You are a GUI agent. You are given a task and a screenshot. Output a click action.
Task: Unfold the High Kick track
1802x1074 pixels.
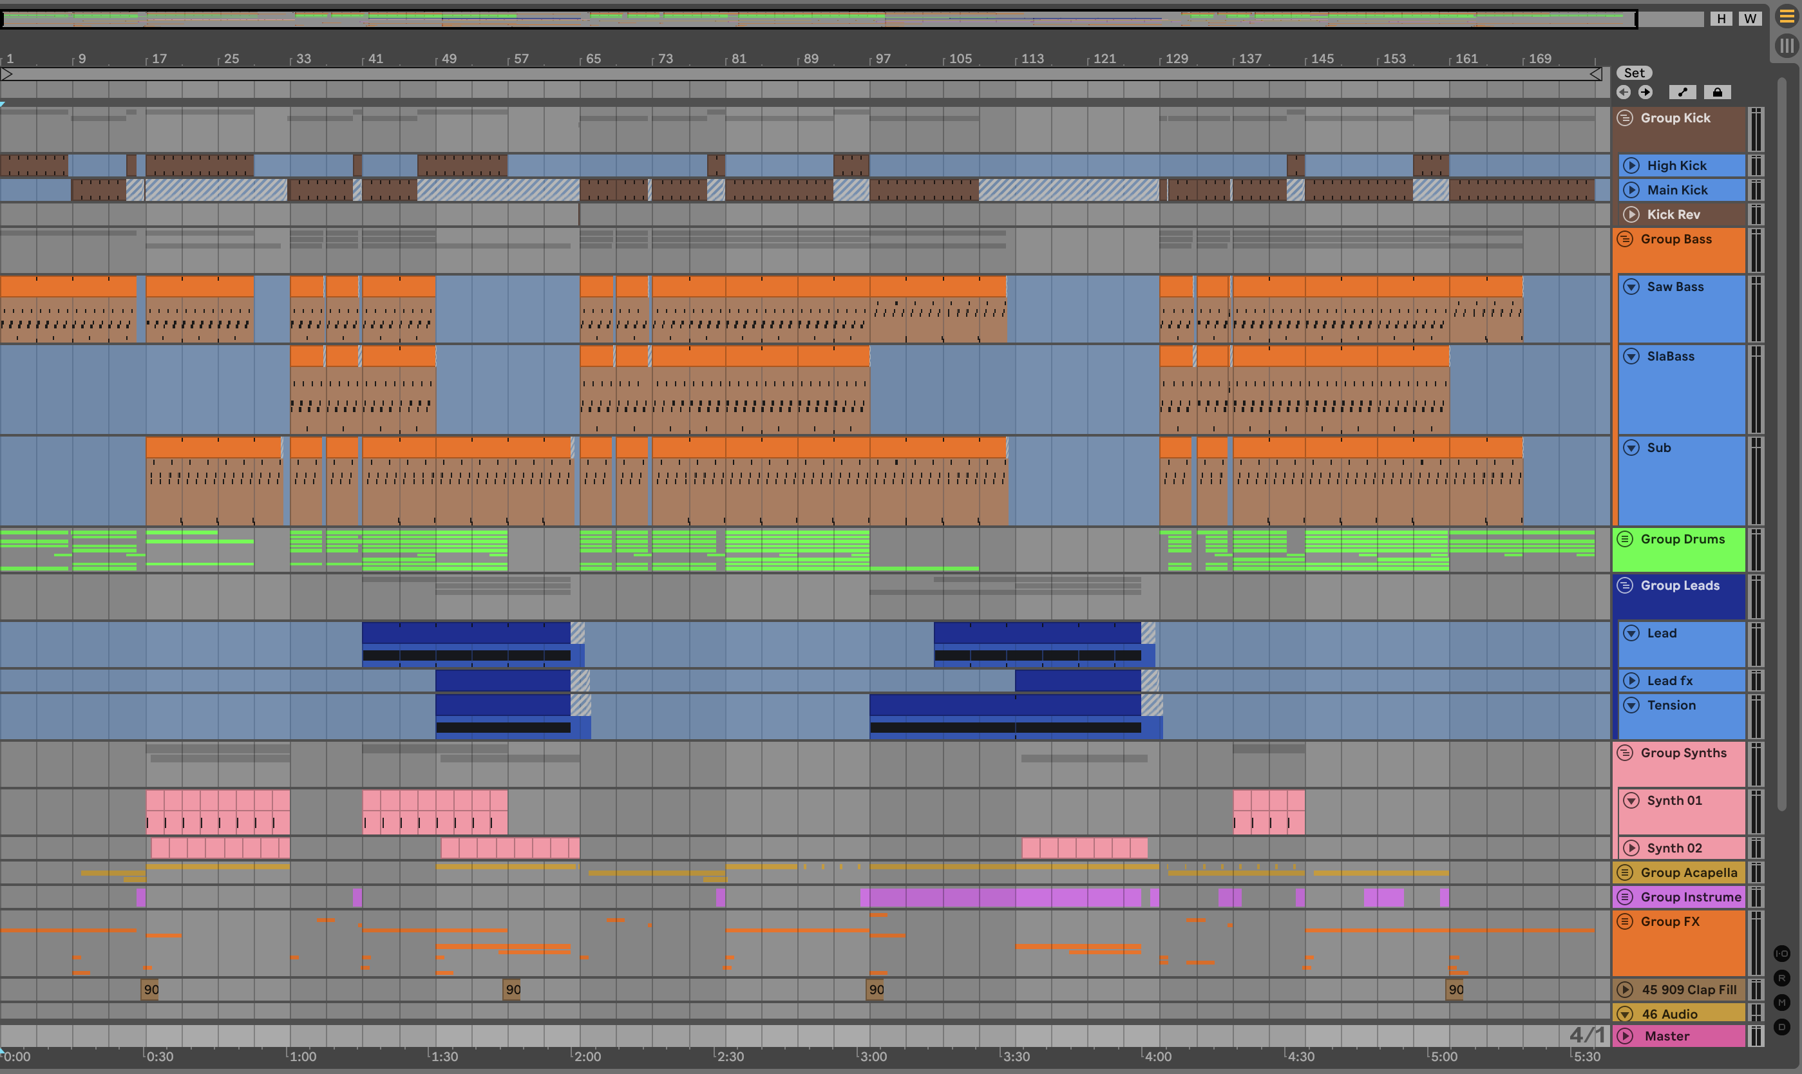click(1631, 165)
